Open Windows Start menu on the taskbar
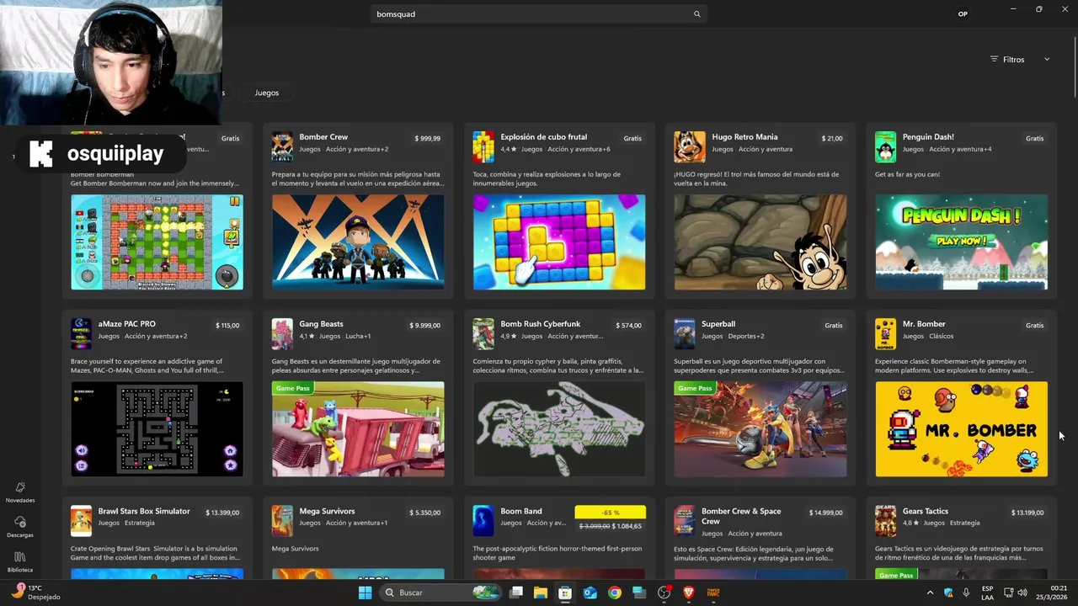 point(365,593)
